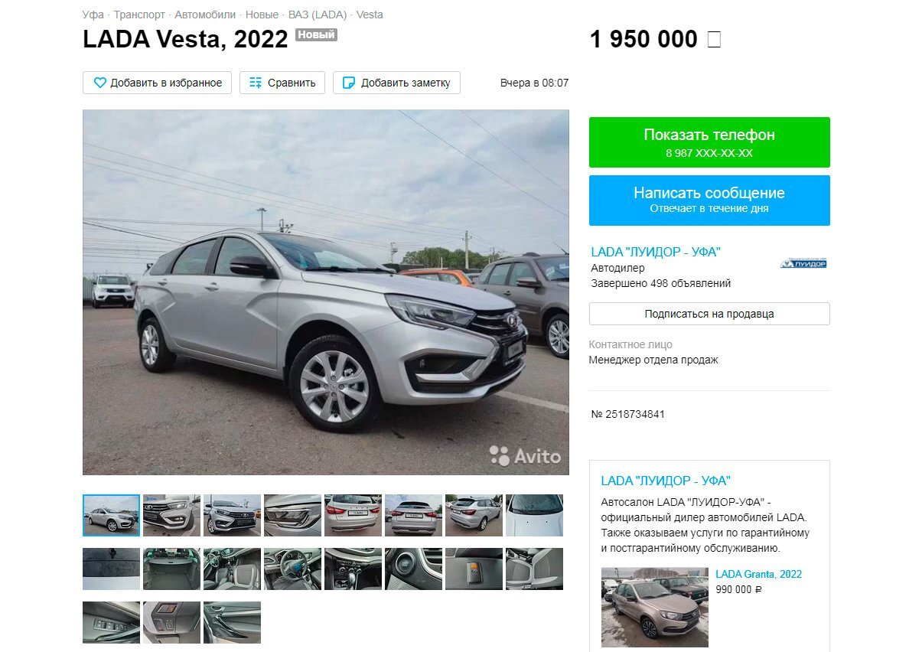Open the steering wheel interior thumbnail
The width and height of the screenshot is (909, 652).
point(292,569)
